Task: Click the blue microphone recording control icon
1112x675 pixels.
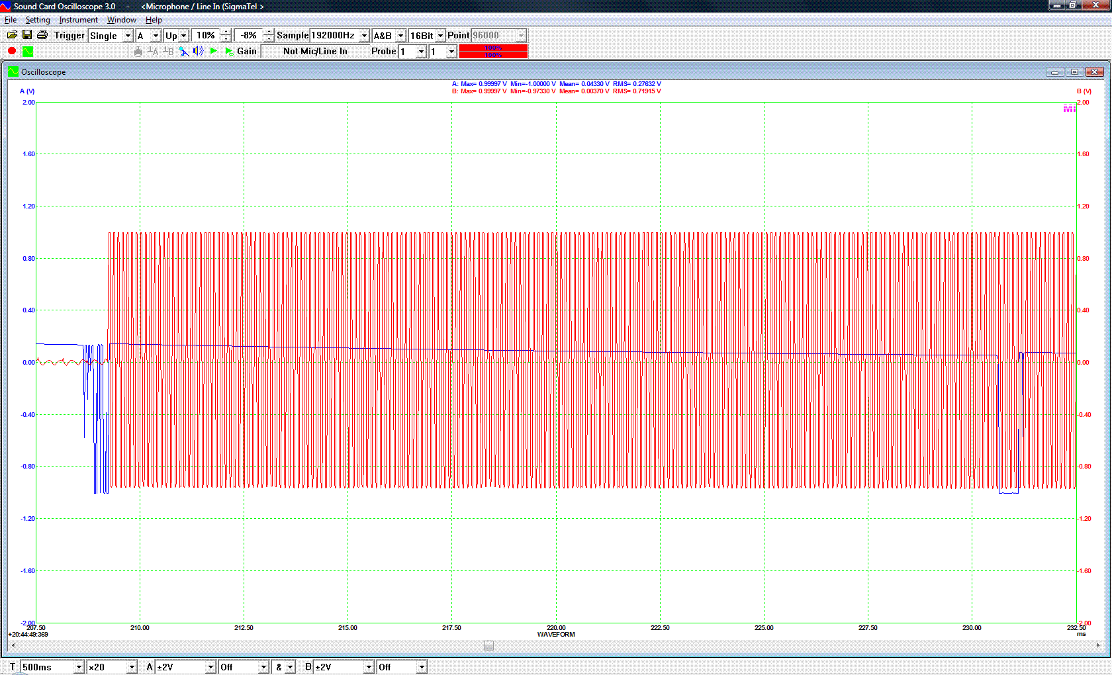Action: click(184, 51)
